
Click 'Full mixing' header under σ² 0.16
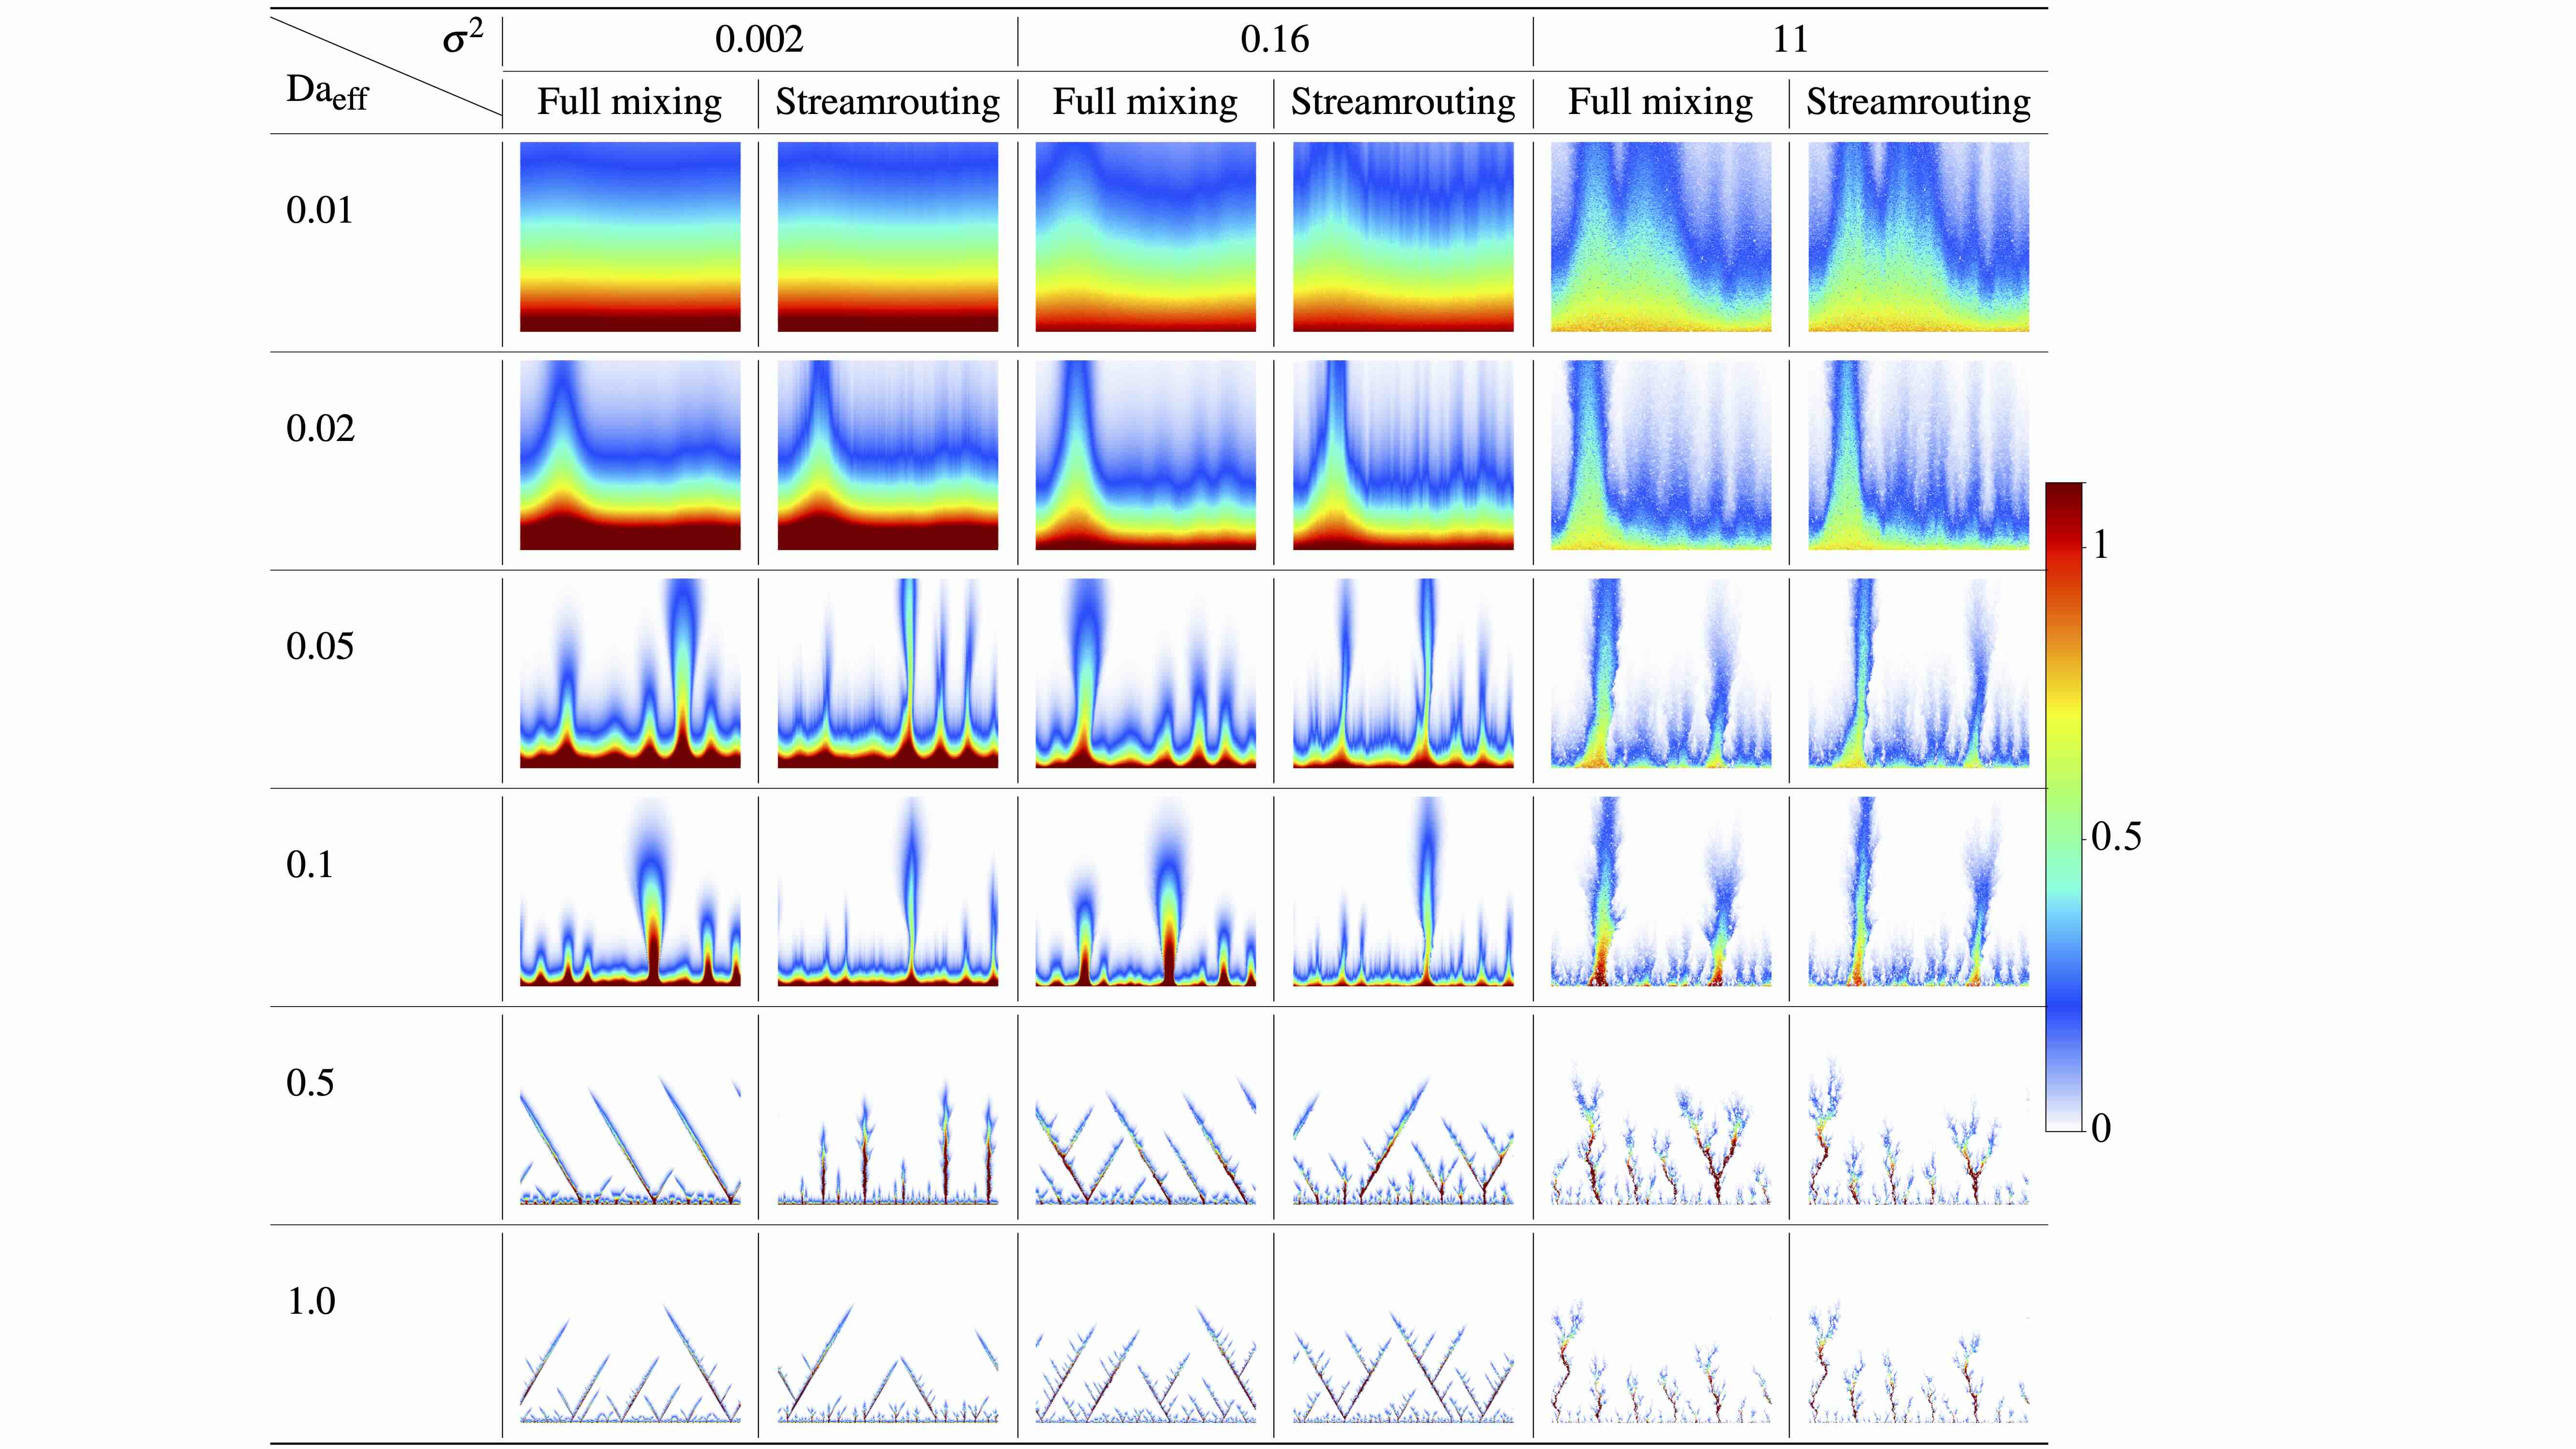point(1145,102)
